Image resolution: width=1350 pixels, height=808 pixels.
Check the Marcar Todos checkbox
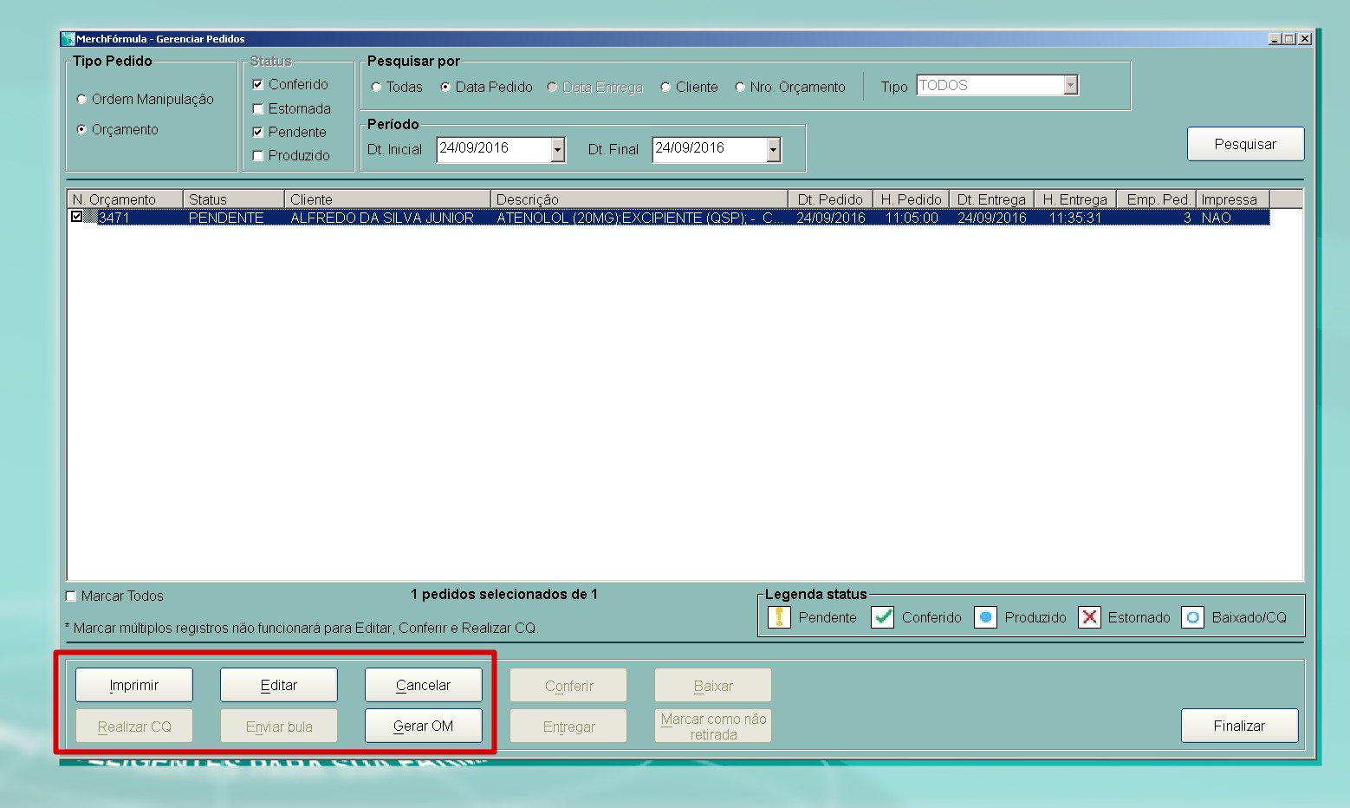pyautogui.click(x=71, y=596)
